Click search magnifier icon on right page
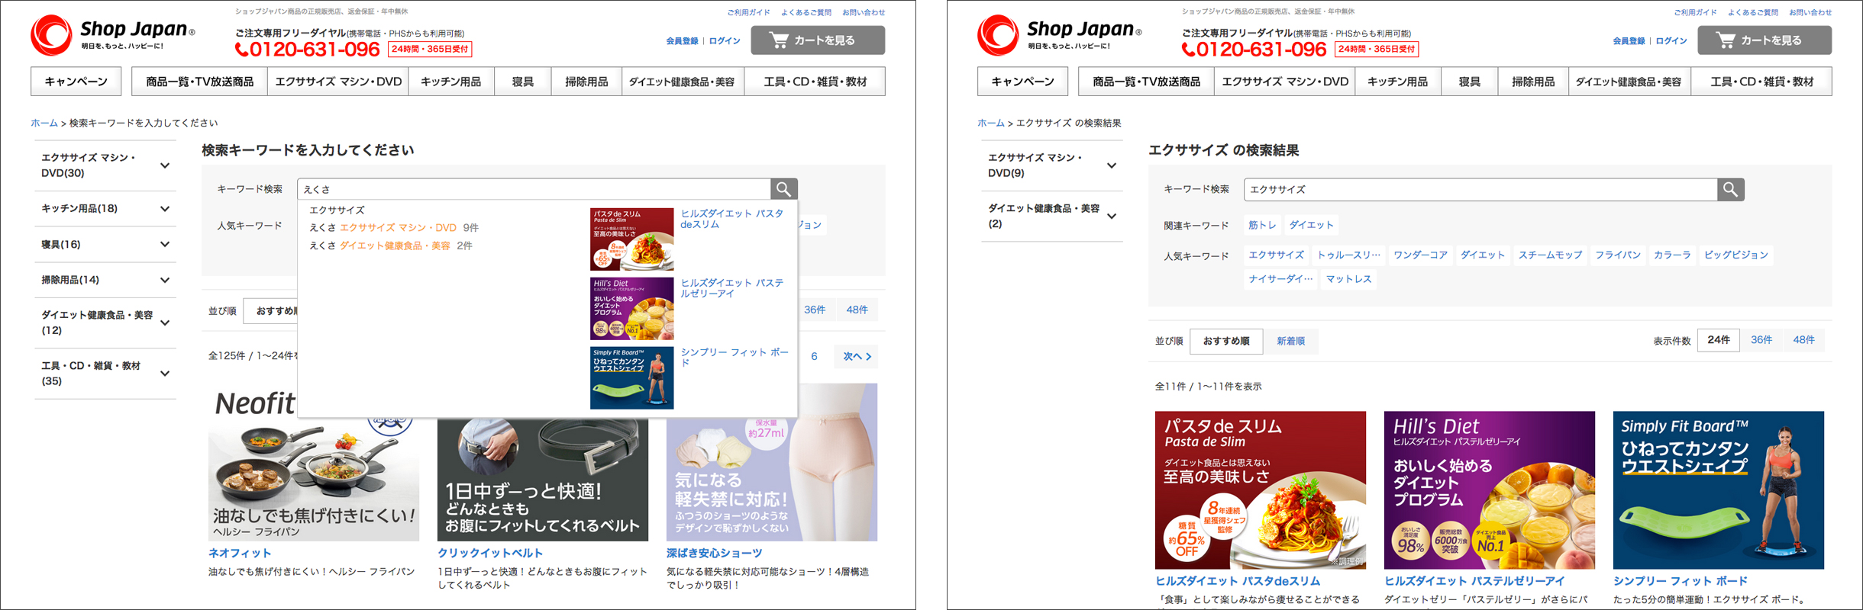The image size is (1863, 610). pos(1731,189)
